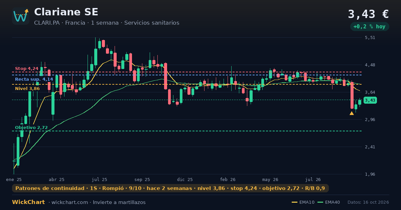
Task: Click the jul 26 date label
Action: (x=313, y=180)
